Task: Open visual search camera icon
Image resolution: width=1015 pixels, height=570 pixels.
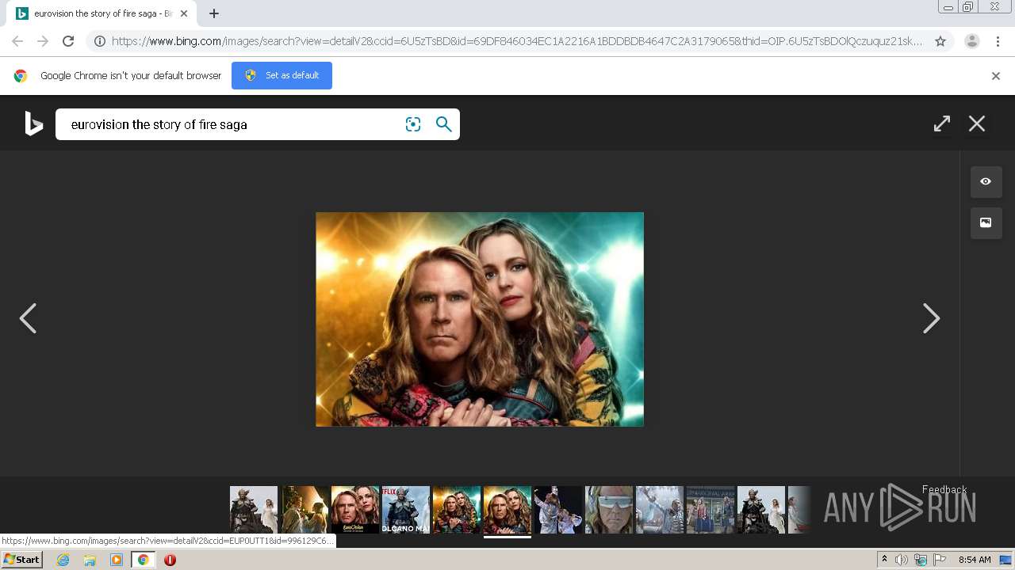Action: (413, 124)
